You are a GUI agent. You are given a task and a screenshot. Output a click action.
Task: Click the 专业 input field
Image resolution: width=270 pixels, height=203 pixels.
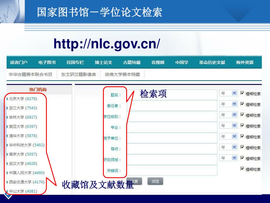[x=172, y=127]
